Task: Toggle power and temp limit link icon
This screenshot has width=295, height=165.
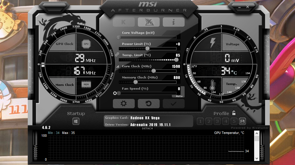Action: (x=117, y=55)
